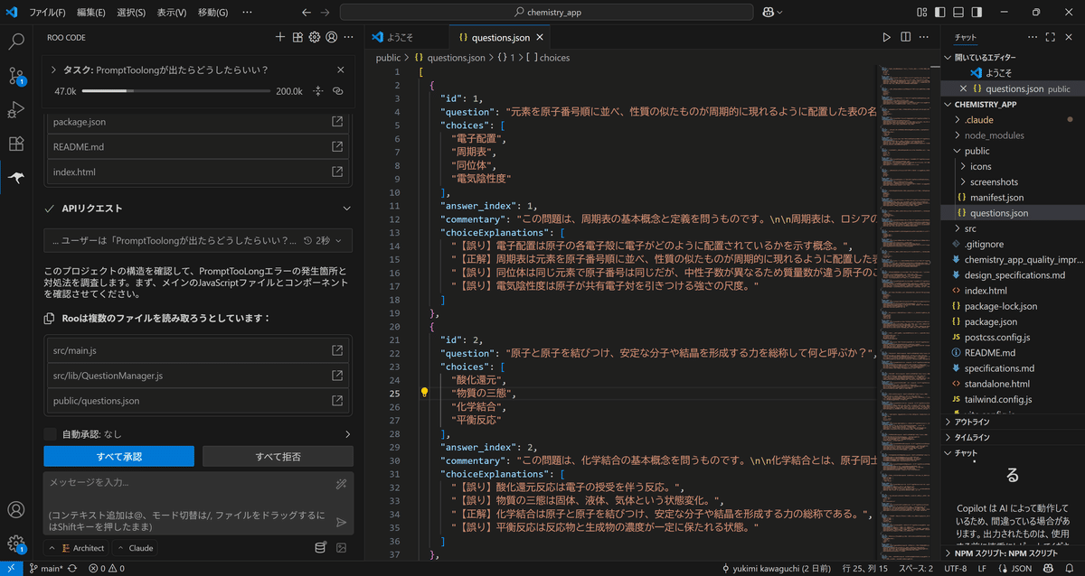Viewport: 1085px width, 576px height.
Task: Open the Roo Code account icon
Action: (x=331, y=37)
